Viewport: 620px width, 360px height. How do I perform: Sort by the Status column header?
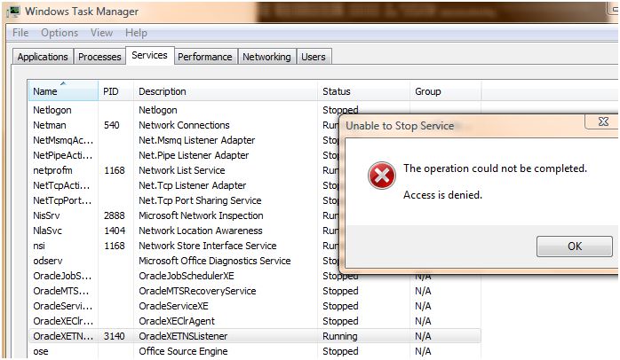tap(337, 91)
